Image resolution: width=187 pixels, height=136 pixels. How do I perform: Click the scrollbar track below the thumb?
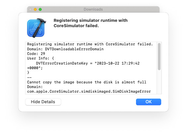click(x=159, y=82)
